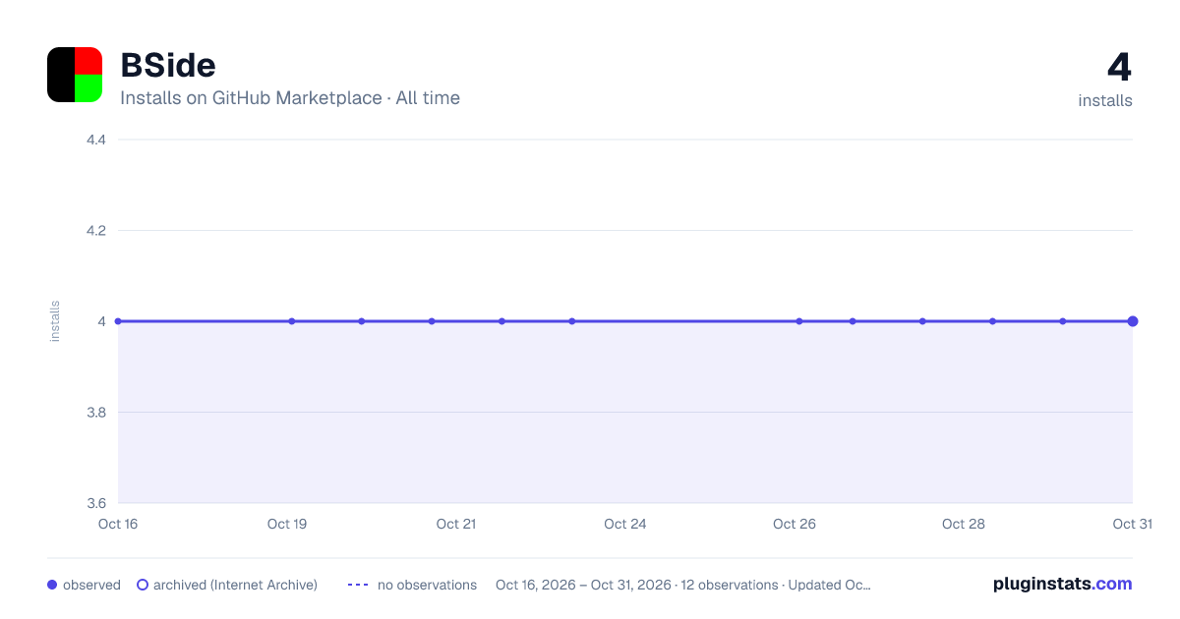Click the observed legend filled dot
The width and height of the screenshot is (1180, 619).
(x=52, y=585)
